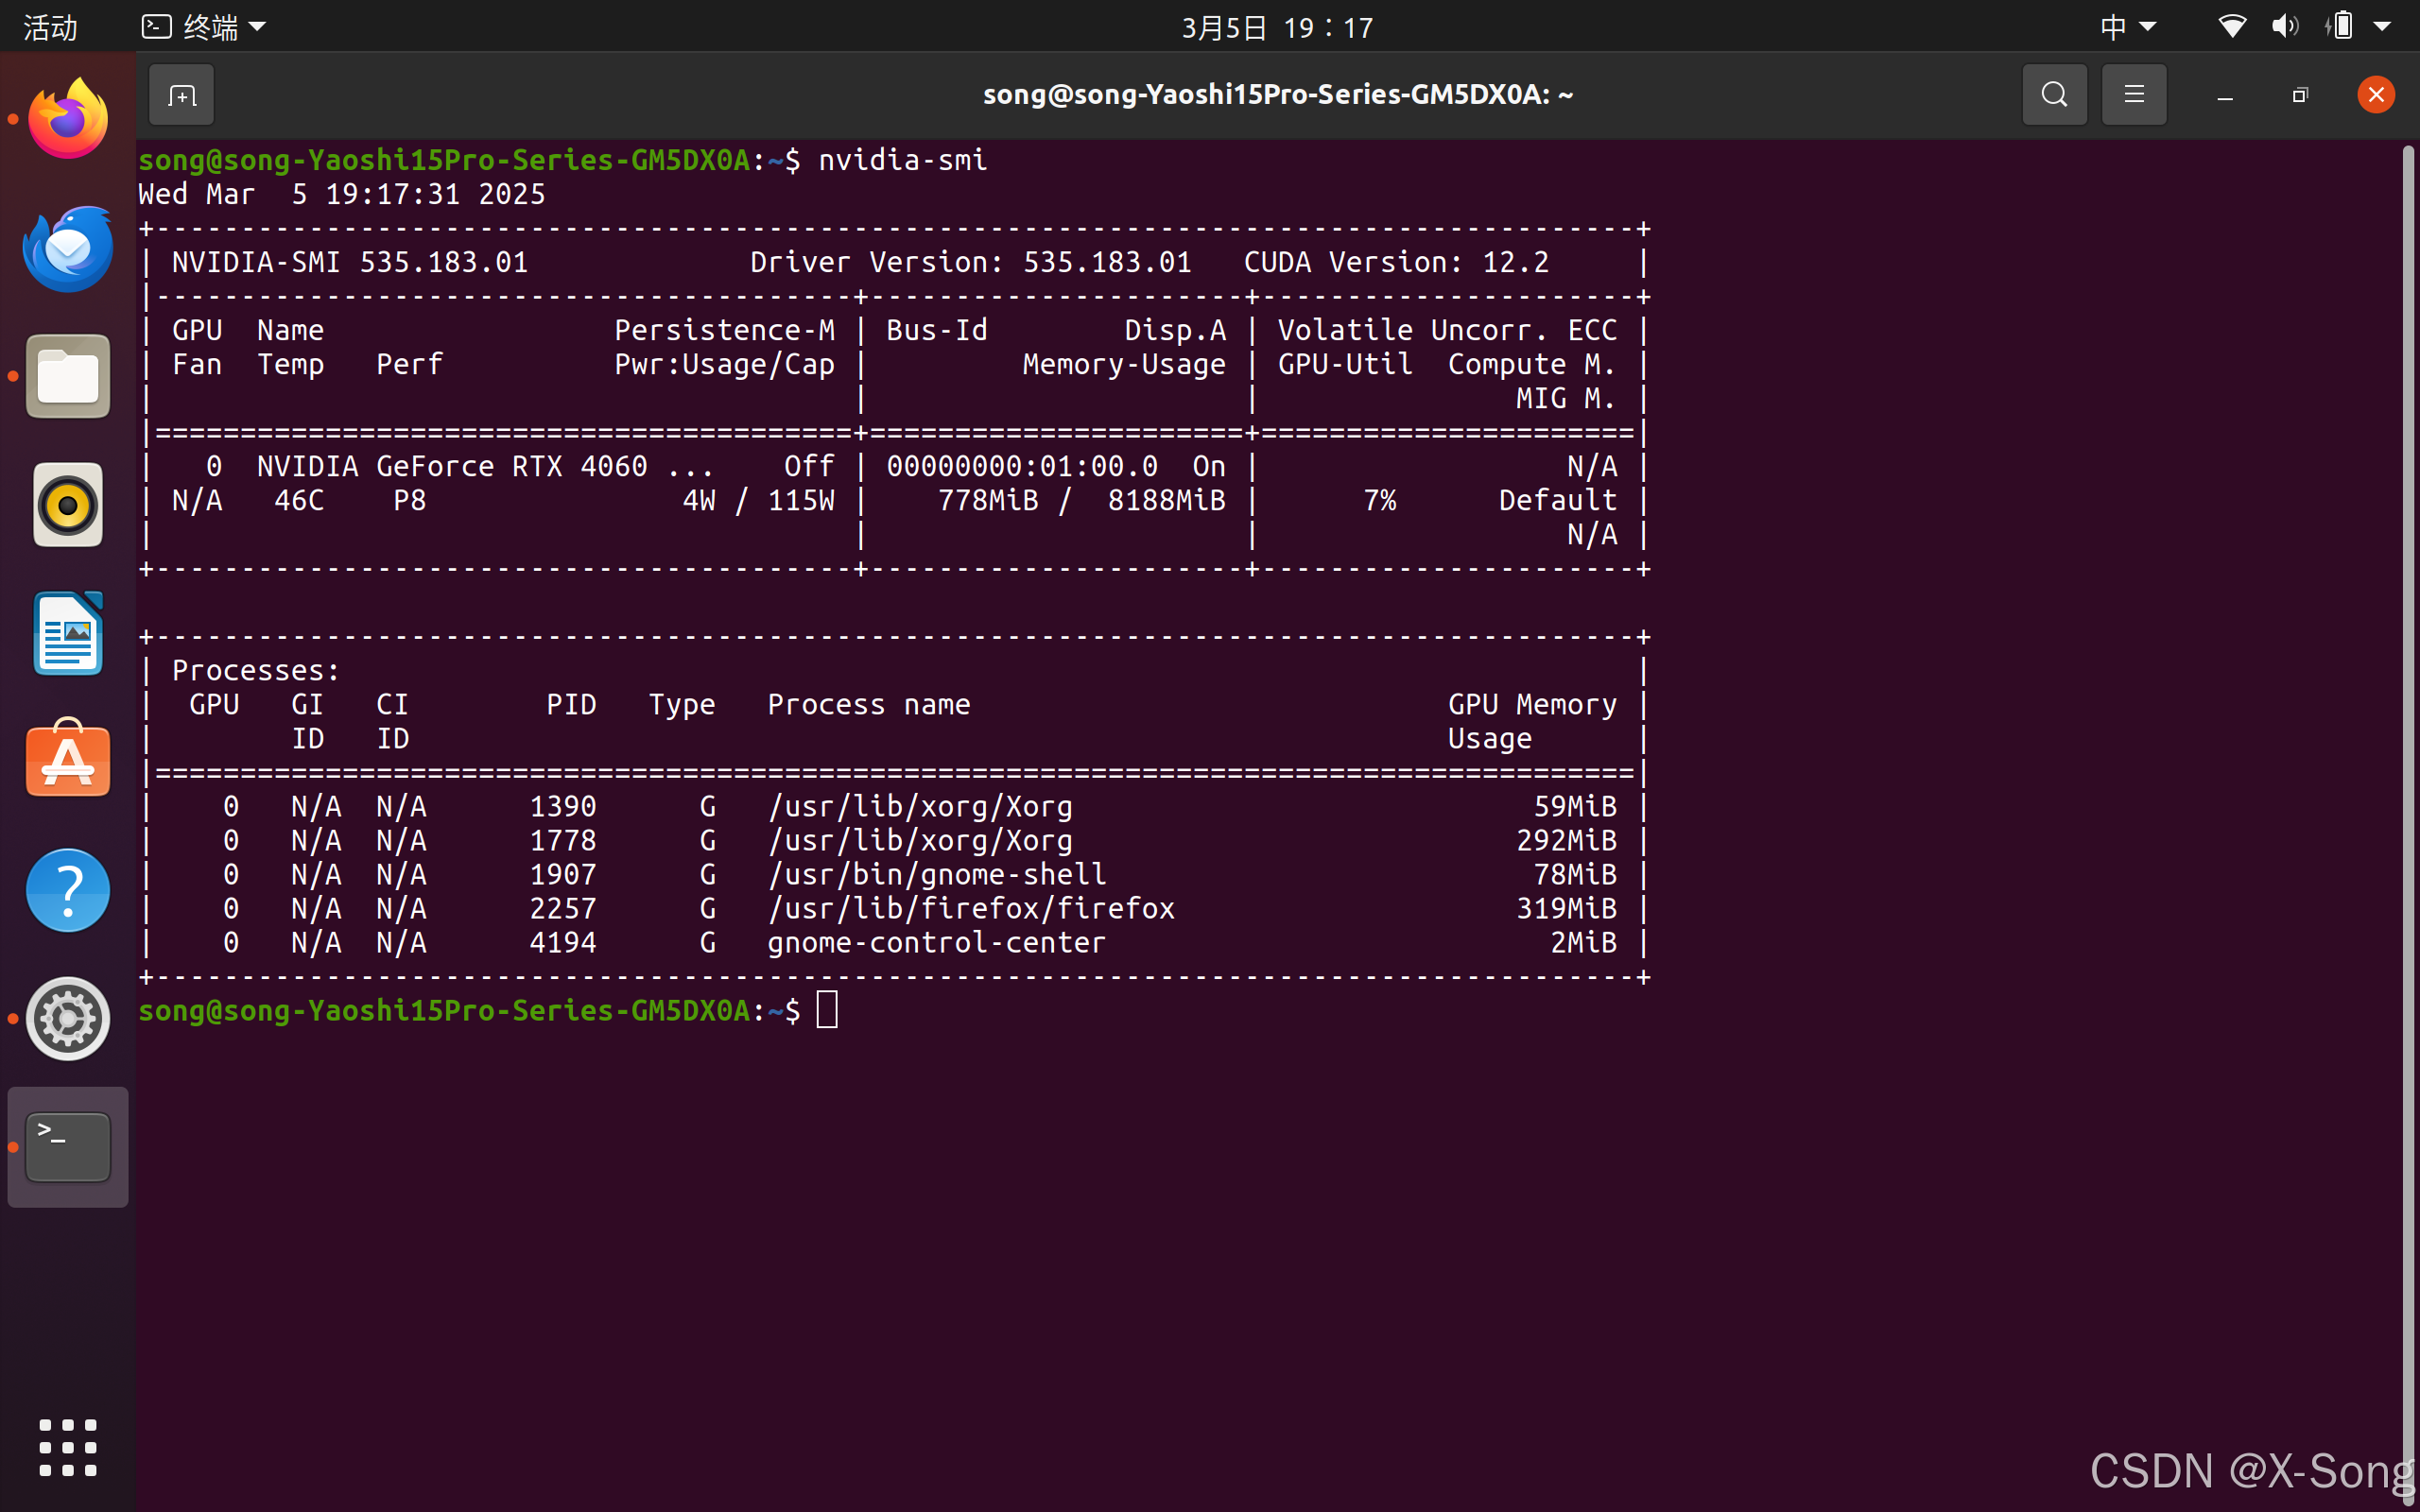2420x1512 pixels.
Task: Click 活动 Activities overview
Action: coord(50,27)
